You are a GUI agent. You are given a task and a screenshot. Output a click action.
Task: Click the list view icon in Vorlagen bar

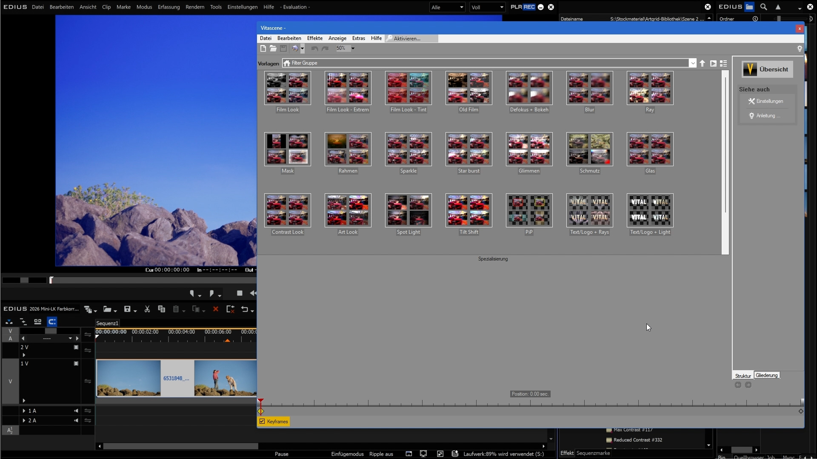pos(723,63)
